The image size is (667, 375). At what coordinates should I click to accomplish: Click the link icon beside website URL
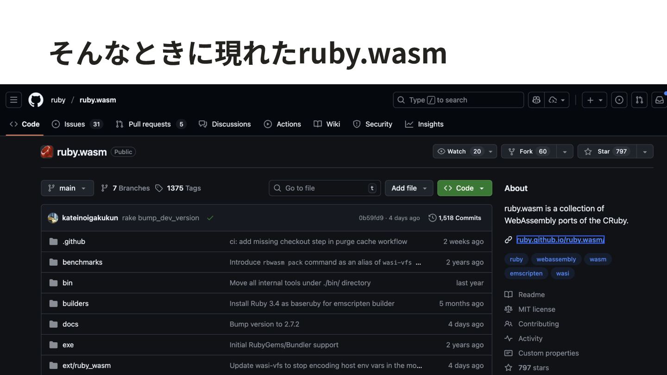pos(509,240)
